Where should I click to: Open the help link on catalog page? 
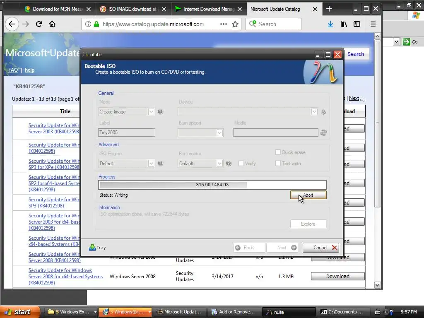click(29, 70)
